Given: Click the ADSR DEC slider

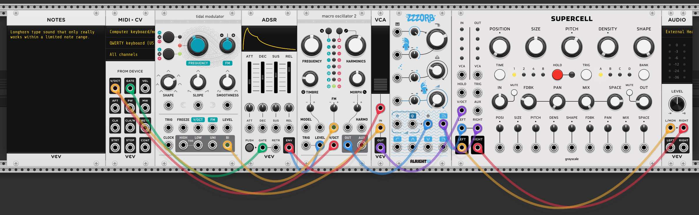Looking at the screenshot, I should click(263, 77).
